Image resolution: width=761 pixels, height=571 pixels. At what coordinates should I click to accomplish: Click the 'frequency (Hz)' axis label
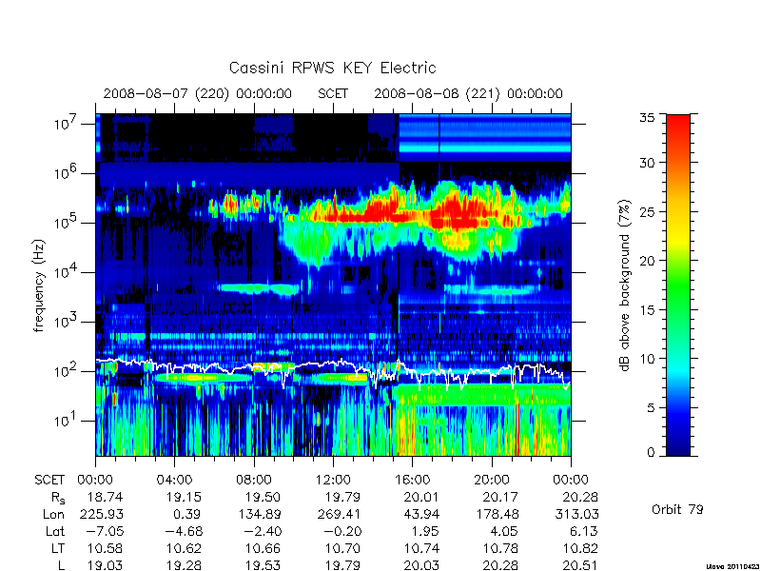click(x=39, y=285)
